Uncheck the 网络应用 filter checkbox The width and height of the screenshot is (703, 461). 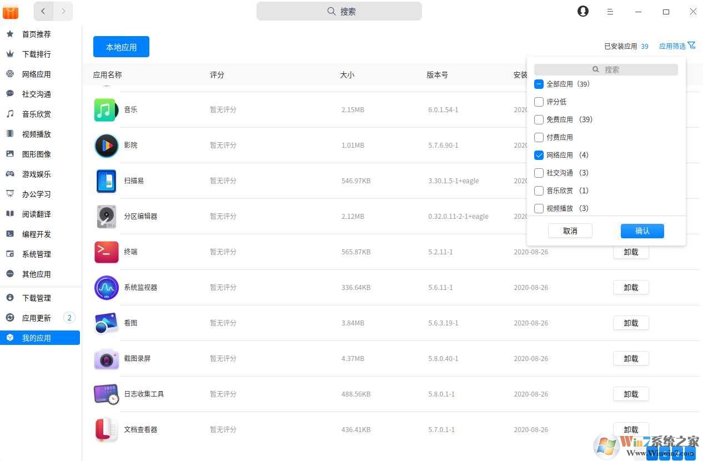tap(539, 155)
